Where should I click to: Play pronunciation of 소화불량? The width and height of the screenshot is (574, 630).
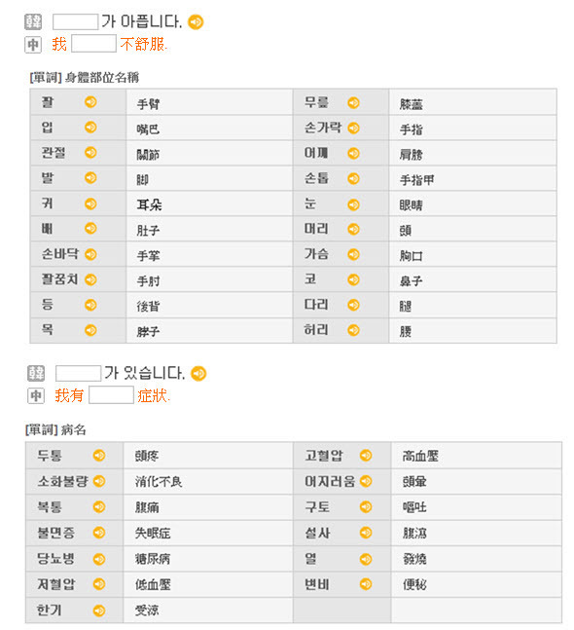coord(99,481)
